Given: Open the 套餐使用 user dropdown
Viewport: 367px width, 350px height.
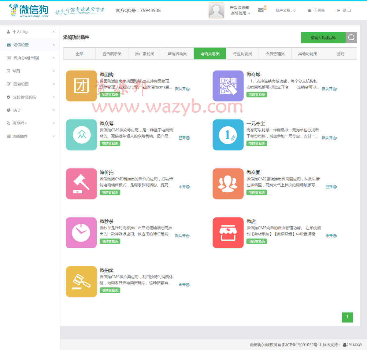Looking at the screenshot, I should [x=240, y=13].
